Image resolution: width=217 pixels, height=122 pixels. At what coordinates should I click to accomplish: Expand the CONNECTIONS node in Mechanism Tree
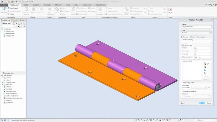coord(2,82)
